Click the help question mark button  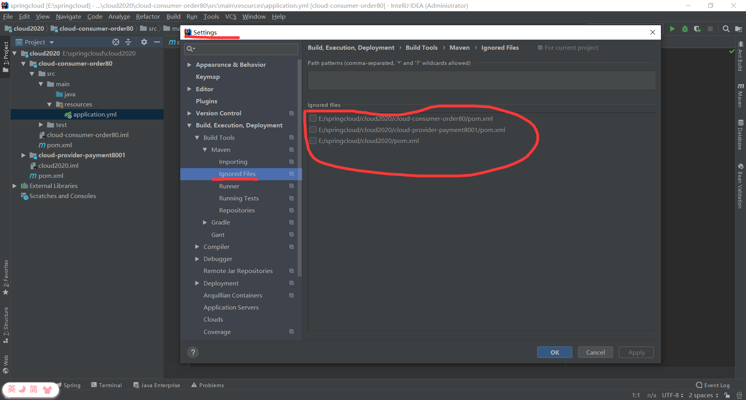(x=193, y=352)
